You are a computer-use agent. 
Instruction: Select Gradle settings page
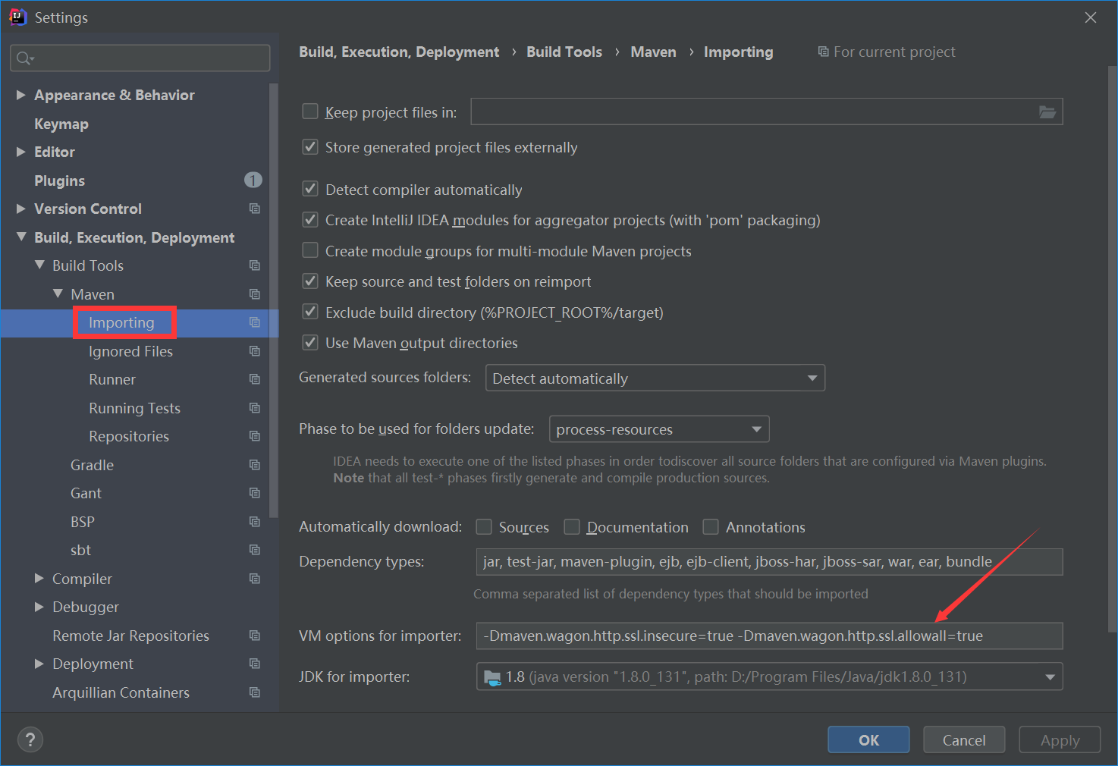[x=92, y=465]
